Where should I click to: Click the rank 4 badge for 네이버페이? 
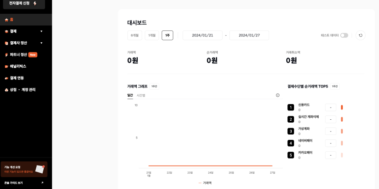[x=291, y=143]
